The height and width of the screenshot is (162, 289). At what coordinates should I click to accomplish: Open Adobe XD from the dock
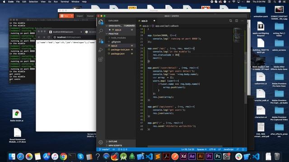(x=183, y=157)
